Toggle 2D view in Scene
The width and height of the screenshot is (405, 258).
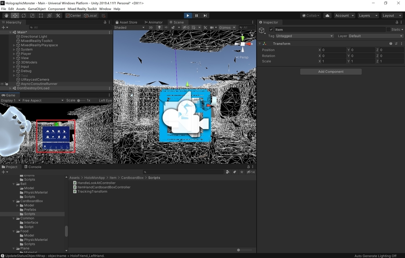click(151, 27)
